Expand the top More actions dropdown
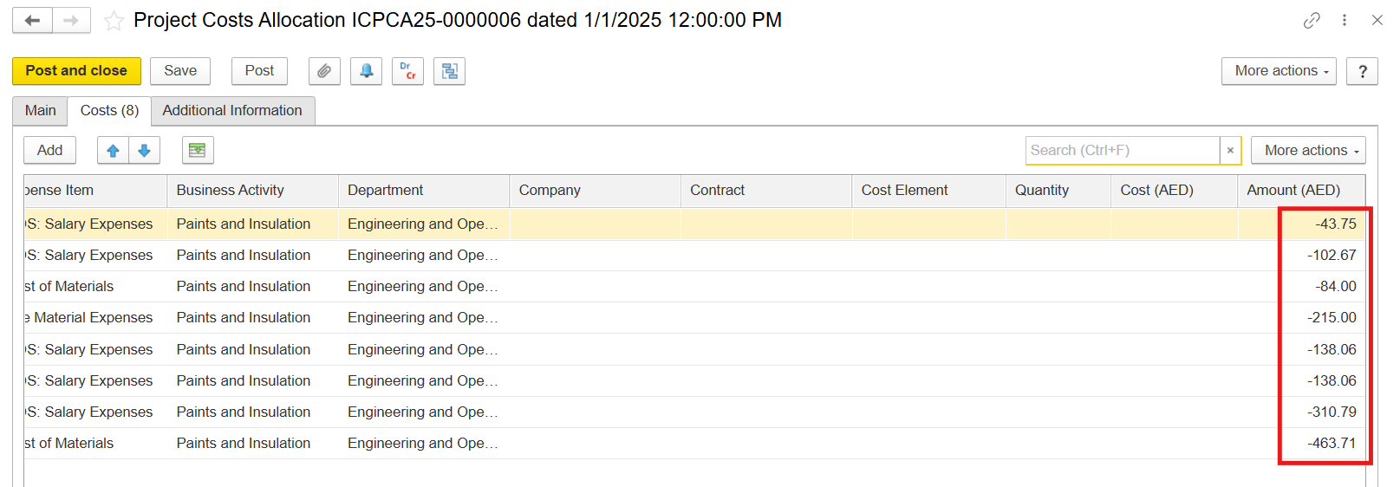The image size is (1400, 487). point(1279,71)
